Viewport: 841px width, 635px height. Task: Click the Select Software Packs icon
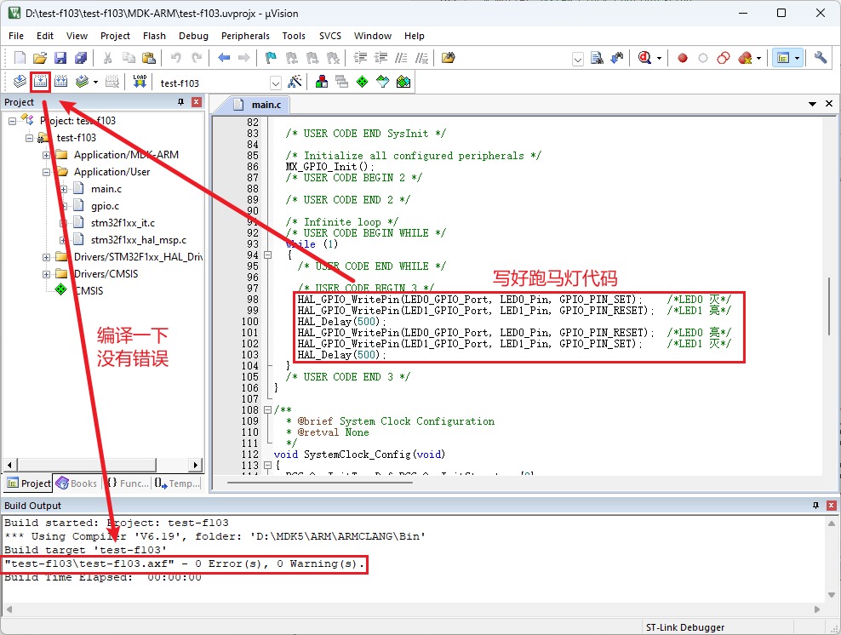383,82
